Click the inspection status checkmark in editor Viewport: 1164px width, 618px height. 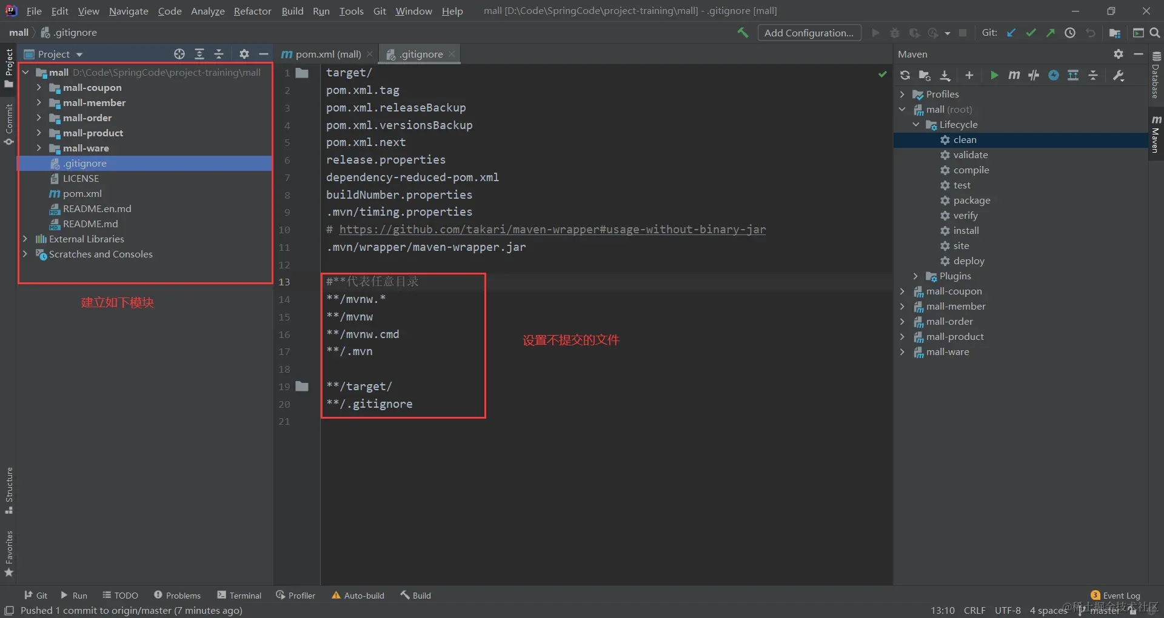coord(882,74)
